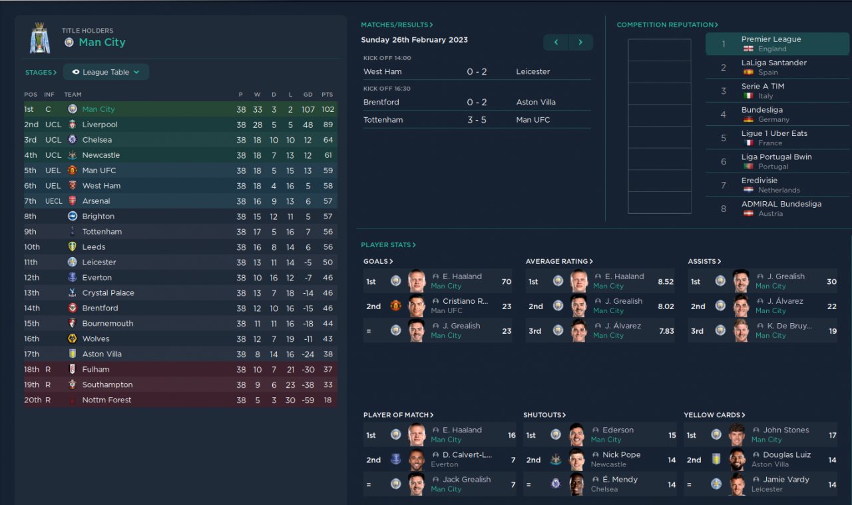Click Everton badge beside D. Calvert-Lewin
The width and height of the screenshot is (852, 505).
(x=396, y=460)
